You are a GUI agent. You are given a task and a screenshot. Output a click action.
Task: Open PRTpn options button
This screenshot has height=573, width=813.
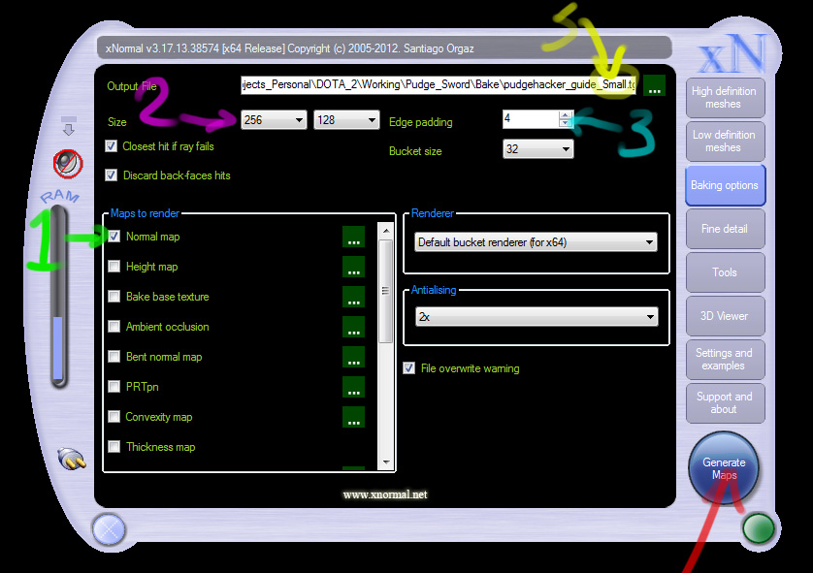pos(353,387)
